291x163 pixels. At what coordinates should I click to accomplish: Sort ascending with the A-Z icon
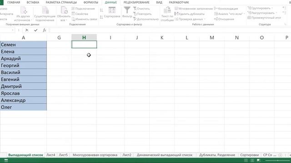point(101,10)
